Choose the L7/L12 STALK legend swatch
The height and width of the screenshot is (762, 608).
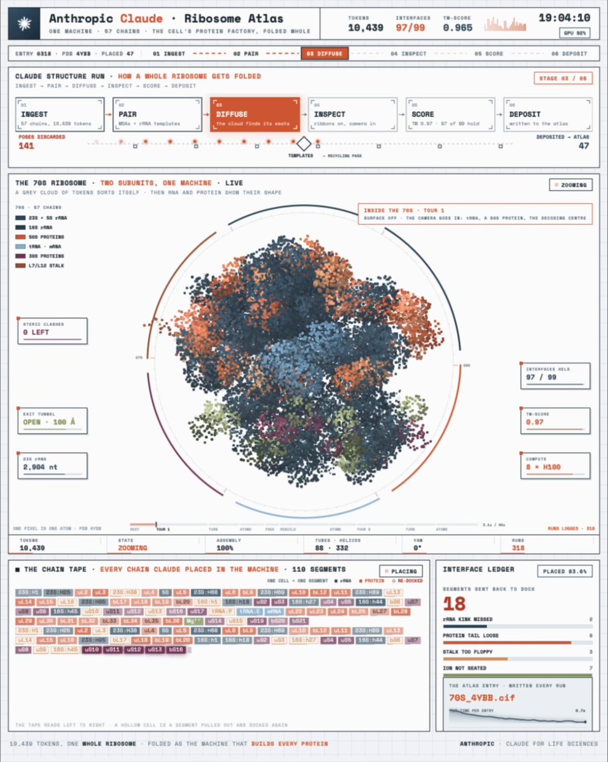(20, 266)
